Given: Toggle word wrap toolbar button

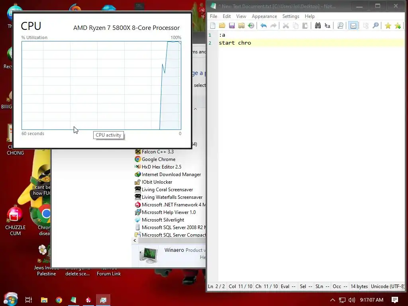Looking at the screenshot, I should click(353, 25).
